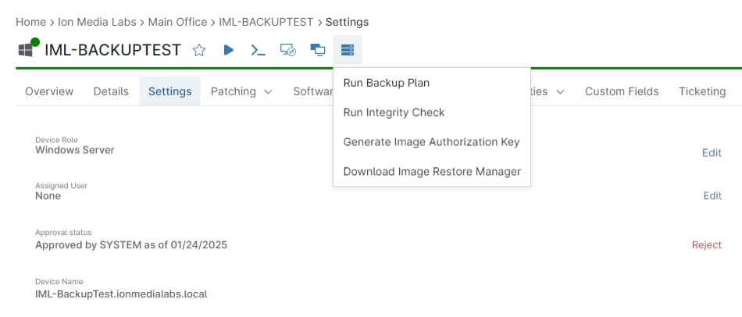Go to Main Office breadcrumb link
742x317 pixels.
point(177,22)
